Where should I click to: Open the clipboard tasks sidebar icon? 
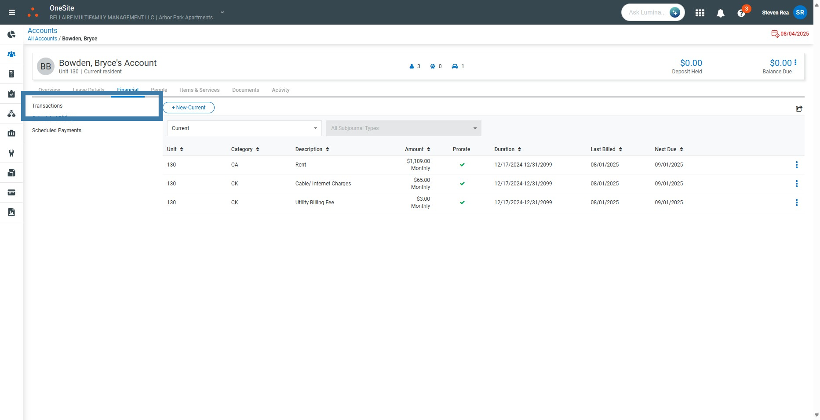[11, 94]
